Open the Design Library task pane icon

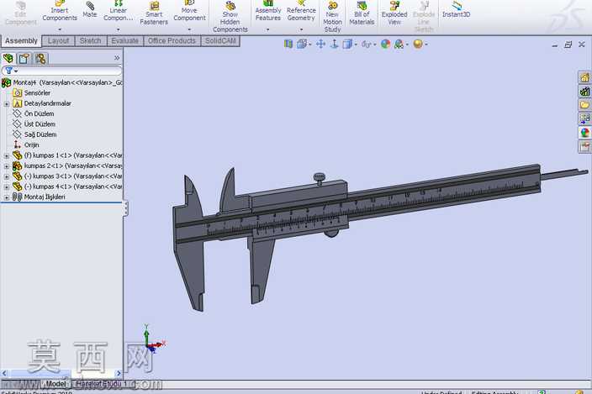[x=584, y=92]
